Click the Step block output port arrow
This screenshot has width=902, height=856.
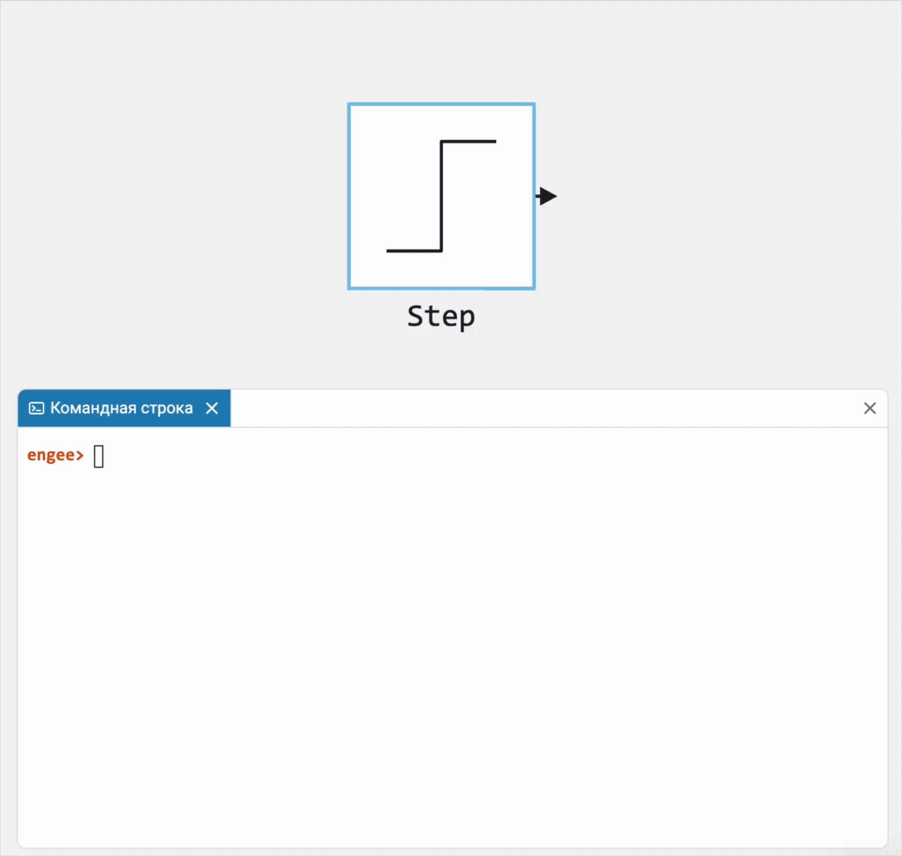[x=546, y=196]
